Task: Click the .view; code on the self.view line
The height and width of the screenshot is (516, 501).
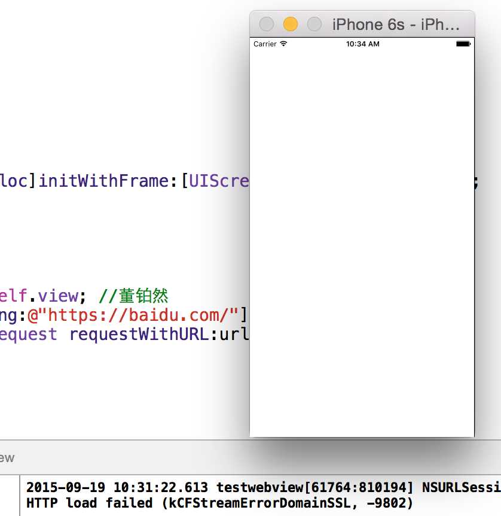Action: pyautogui.click(x=57, y=296)
